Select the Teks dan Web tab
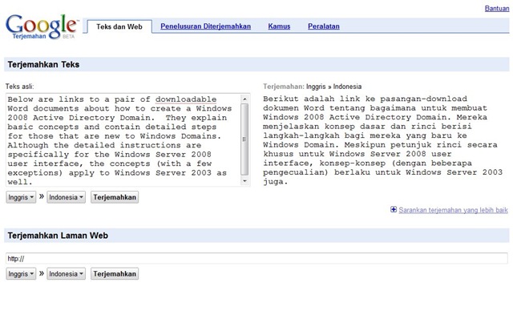Viewport: 513px width, 315px height. click(119, 26)
